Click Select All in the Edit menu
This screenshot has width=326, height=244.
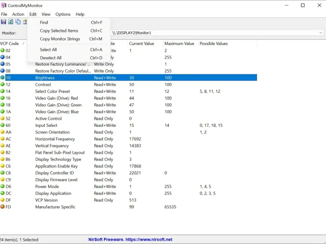[48, 50]
